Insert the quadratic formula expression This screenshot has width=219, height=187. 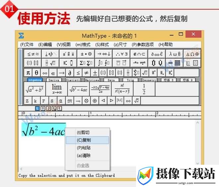point(101,89)
